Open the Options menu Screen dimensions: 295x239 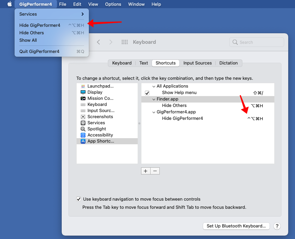tap(113, 4)
